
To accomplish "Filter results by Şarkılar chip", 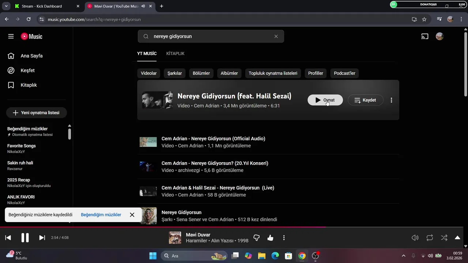I will point(175,73).
